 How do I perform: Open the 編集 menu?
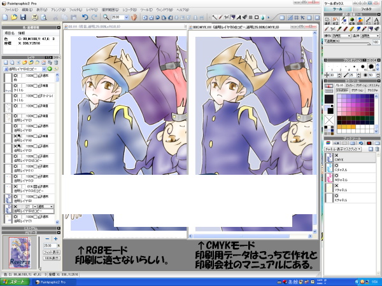(27, 10)
